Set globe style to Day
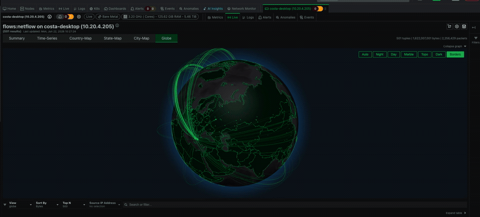 394,55
